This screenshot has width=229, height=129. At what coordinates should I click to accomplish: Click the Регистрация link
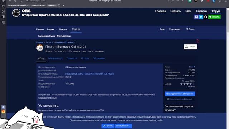point(175,29)
